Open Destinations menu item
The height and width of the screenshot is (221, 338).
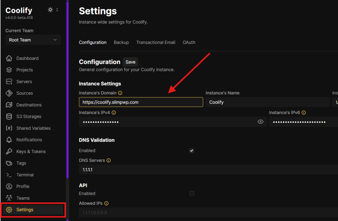pyautogui.click(x=29, y=105)
